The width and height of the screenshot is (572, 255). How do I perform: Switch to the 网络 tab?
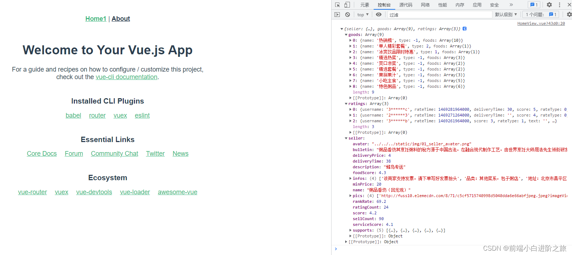point(425,5)
